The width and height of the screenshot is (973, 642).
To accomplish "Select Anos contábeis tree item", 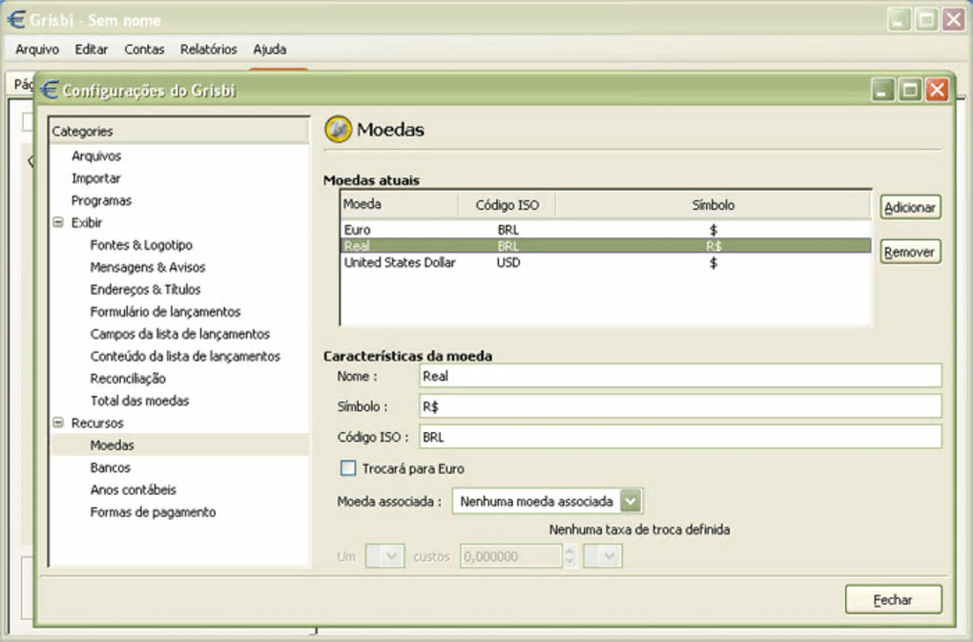I will [x=134, y=489].
